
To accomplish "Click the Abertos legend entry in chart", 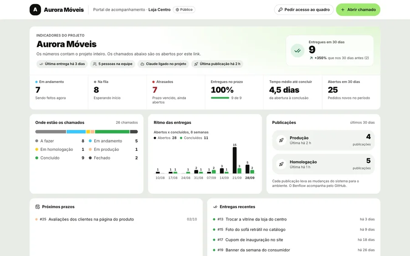I will [x=165, y=138].
